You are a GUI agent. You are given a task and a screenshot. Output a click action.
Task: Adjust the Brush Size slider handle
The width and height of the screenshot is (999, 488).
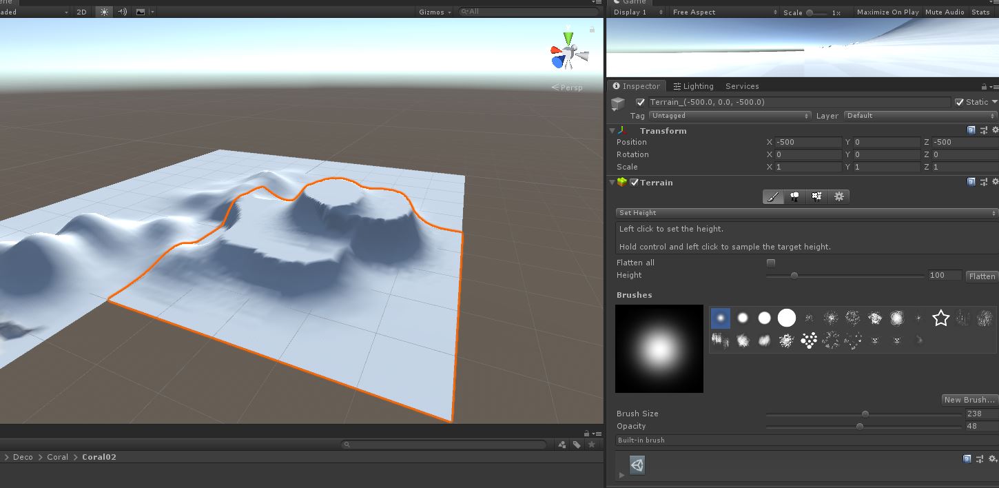(x=865, y=414)
